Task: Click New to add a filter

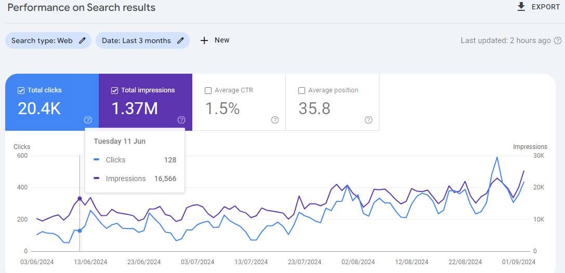Action: (222, 40)
